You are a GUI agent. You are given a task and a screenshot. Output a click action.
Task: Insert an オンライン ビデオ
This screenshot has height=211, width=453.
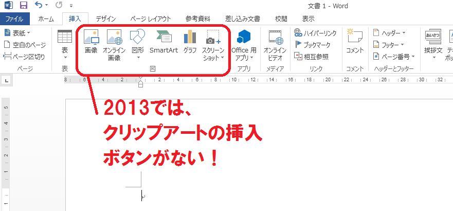pos(275,46)
